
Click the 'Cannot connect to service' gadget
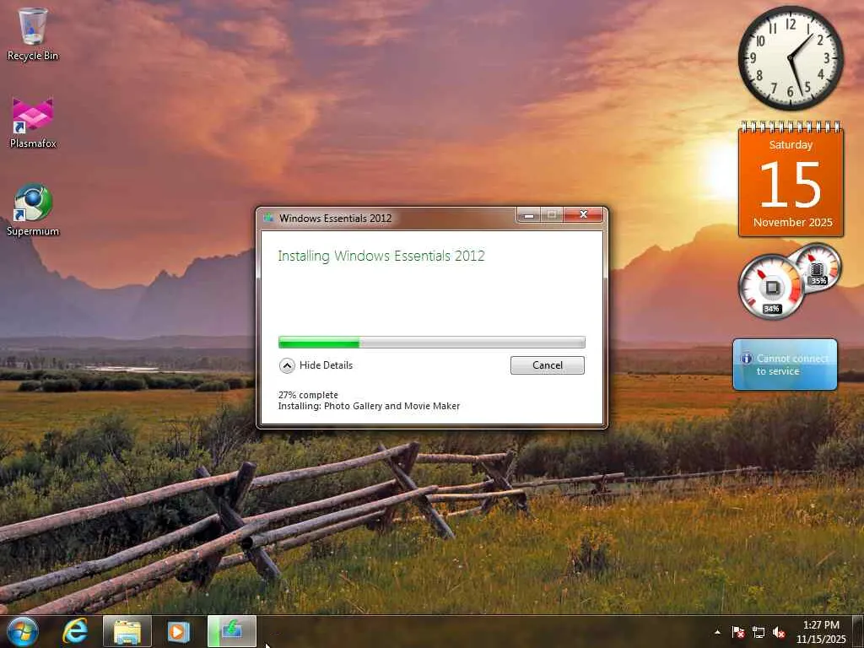(x=786, y=364)
